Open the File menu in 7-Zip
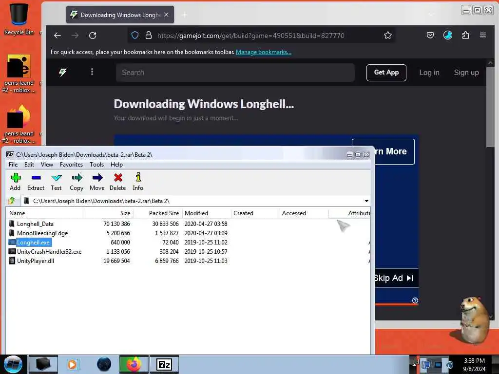The width and height of the screenshot is (499, 374). click(x=13, y=165)
